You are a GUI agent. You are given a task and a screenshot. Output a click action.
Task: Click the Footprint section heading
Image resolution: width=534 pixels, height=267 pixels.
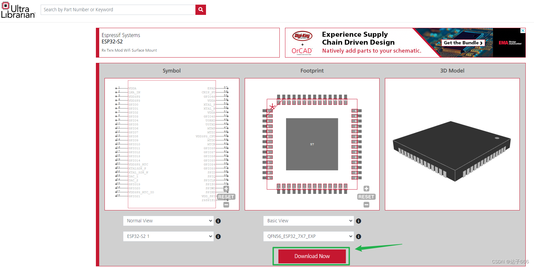point(312,70)
